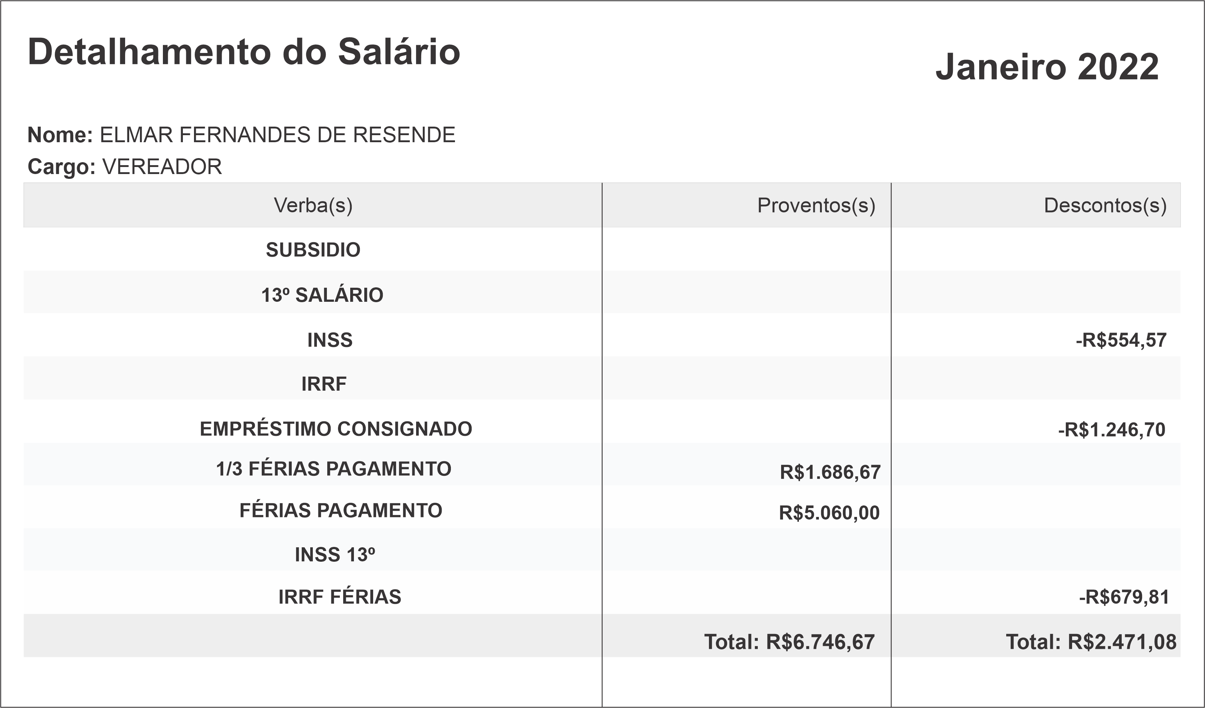Image resolution: width=1205 pixels, height=708 pixels.
Task: Select the Janeiro 2022 period heading
Action: (1047, 67)
